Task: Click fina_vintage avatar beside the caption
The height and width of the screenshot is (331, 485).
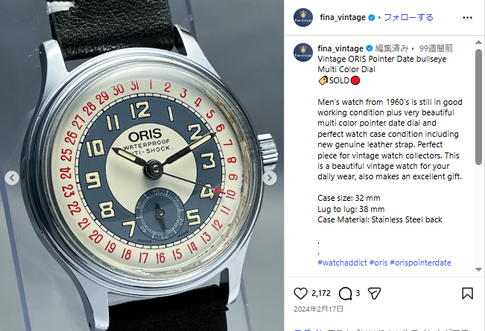Action: 303,52
